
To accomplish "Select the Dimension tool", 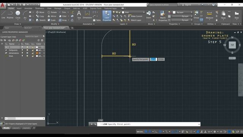I will point(87,15).
